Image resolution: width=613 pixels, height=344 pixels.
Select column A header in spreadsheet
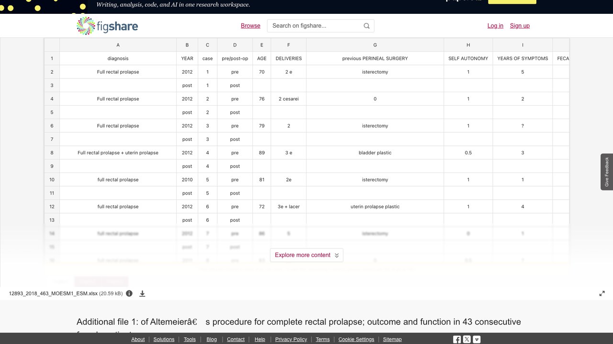118,45
